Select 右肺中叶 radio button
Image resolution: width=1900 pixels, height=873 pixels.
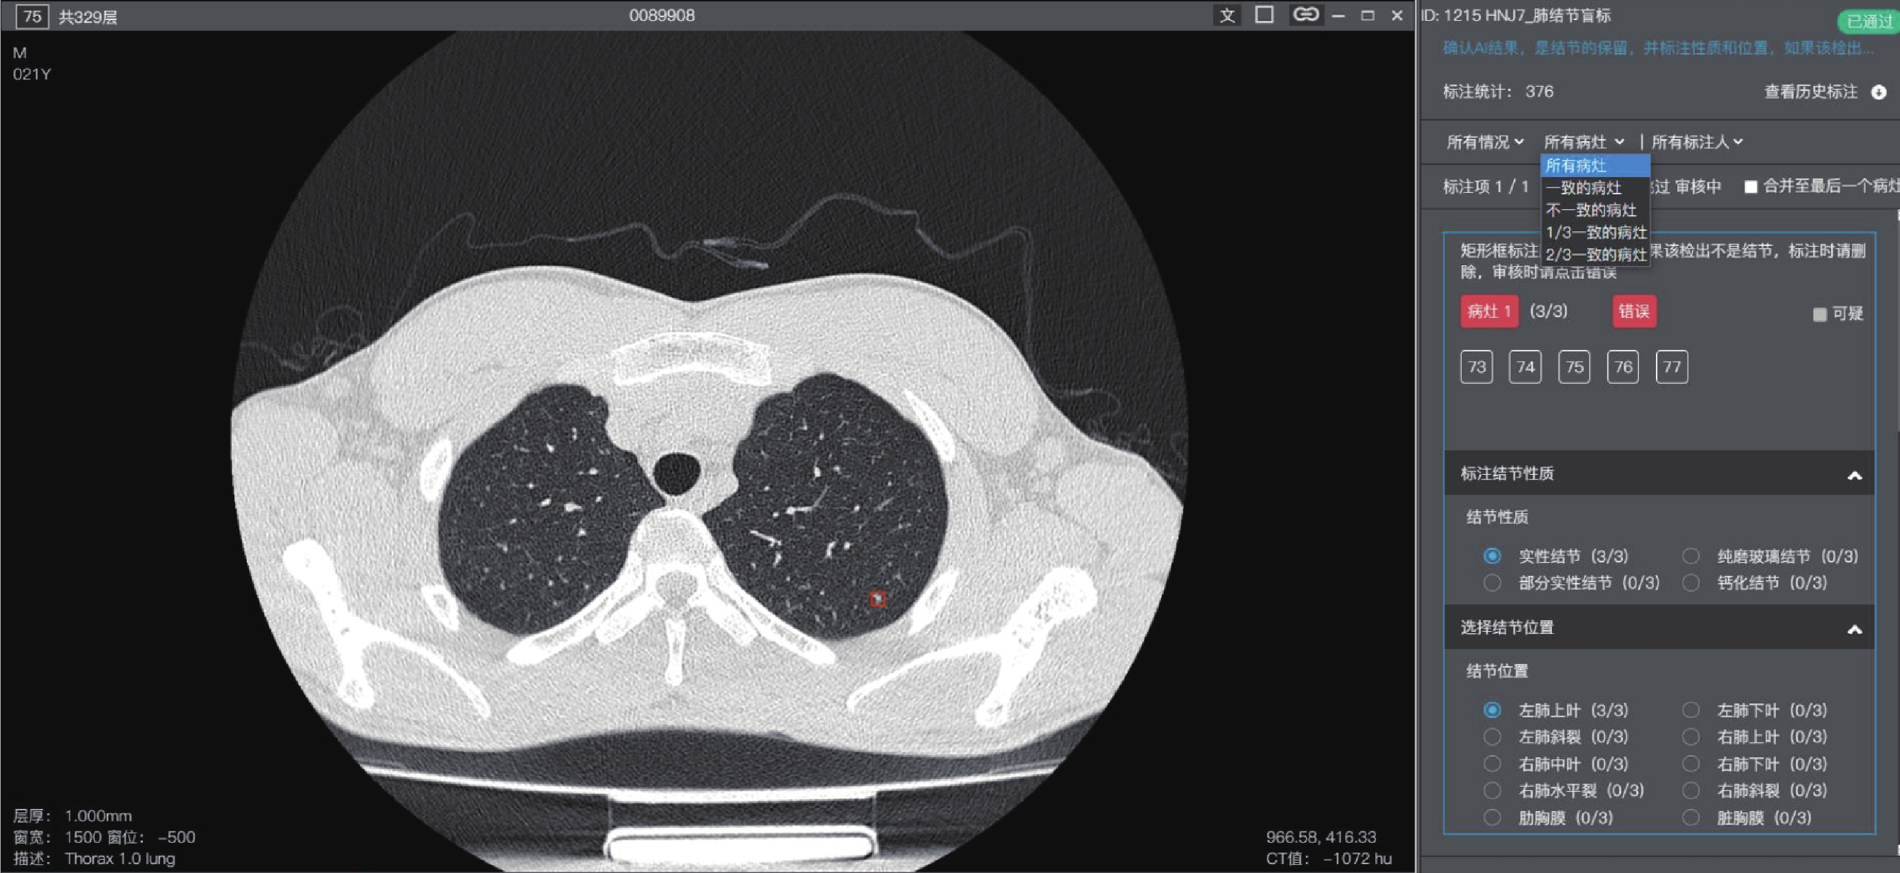pyautogui.click(x=1492, y=764)
